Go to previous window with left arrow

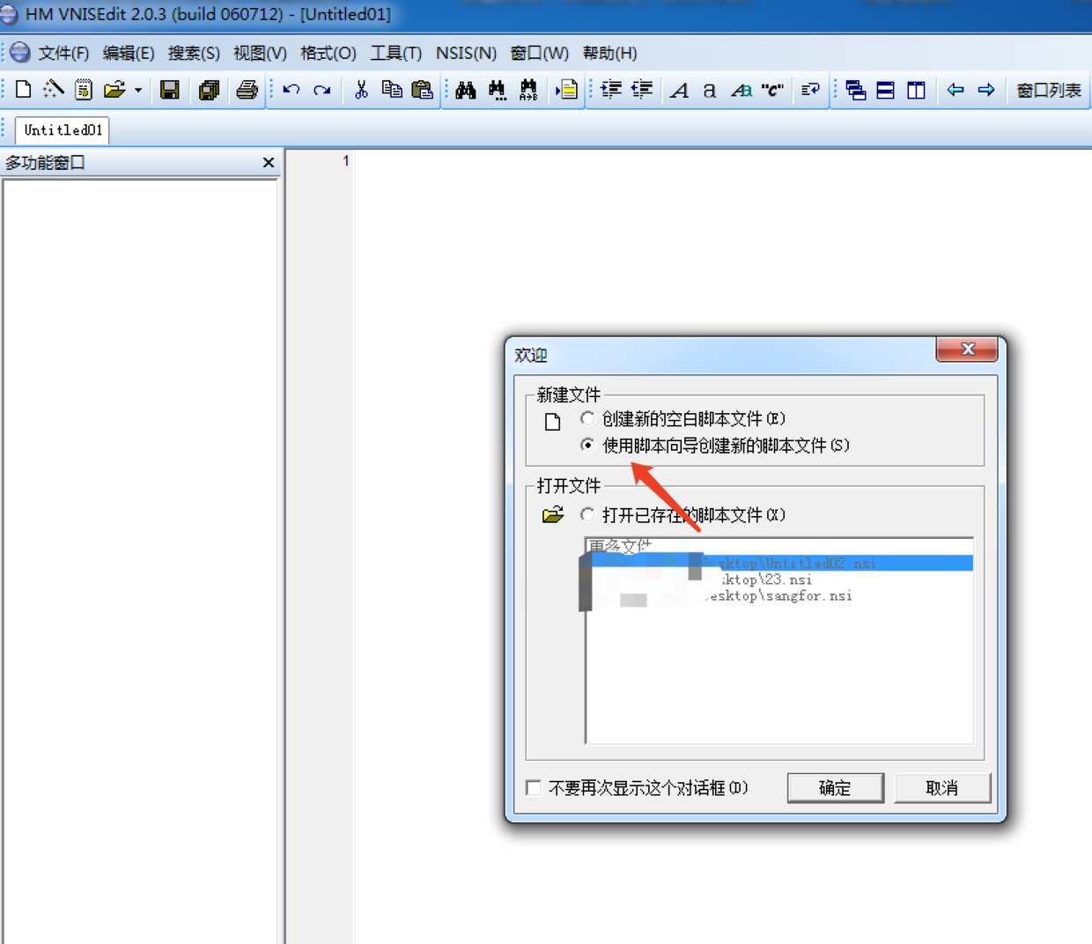tap(955, 89)
